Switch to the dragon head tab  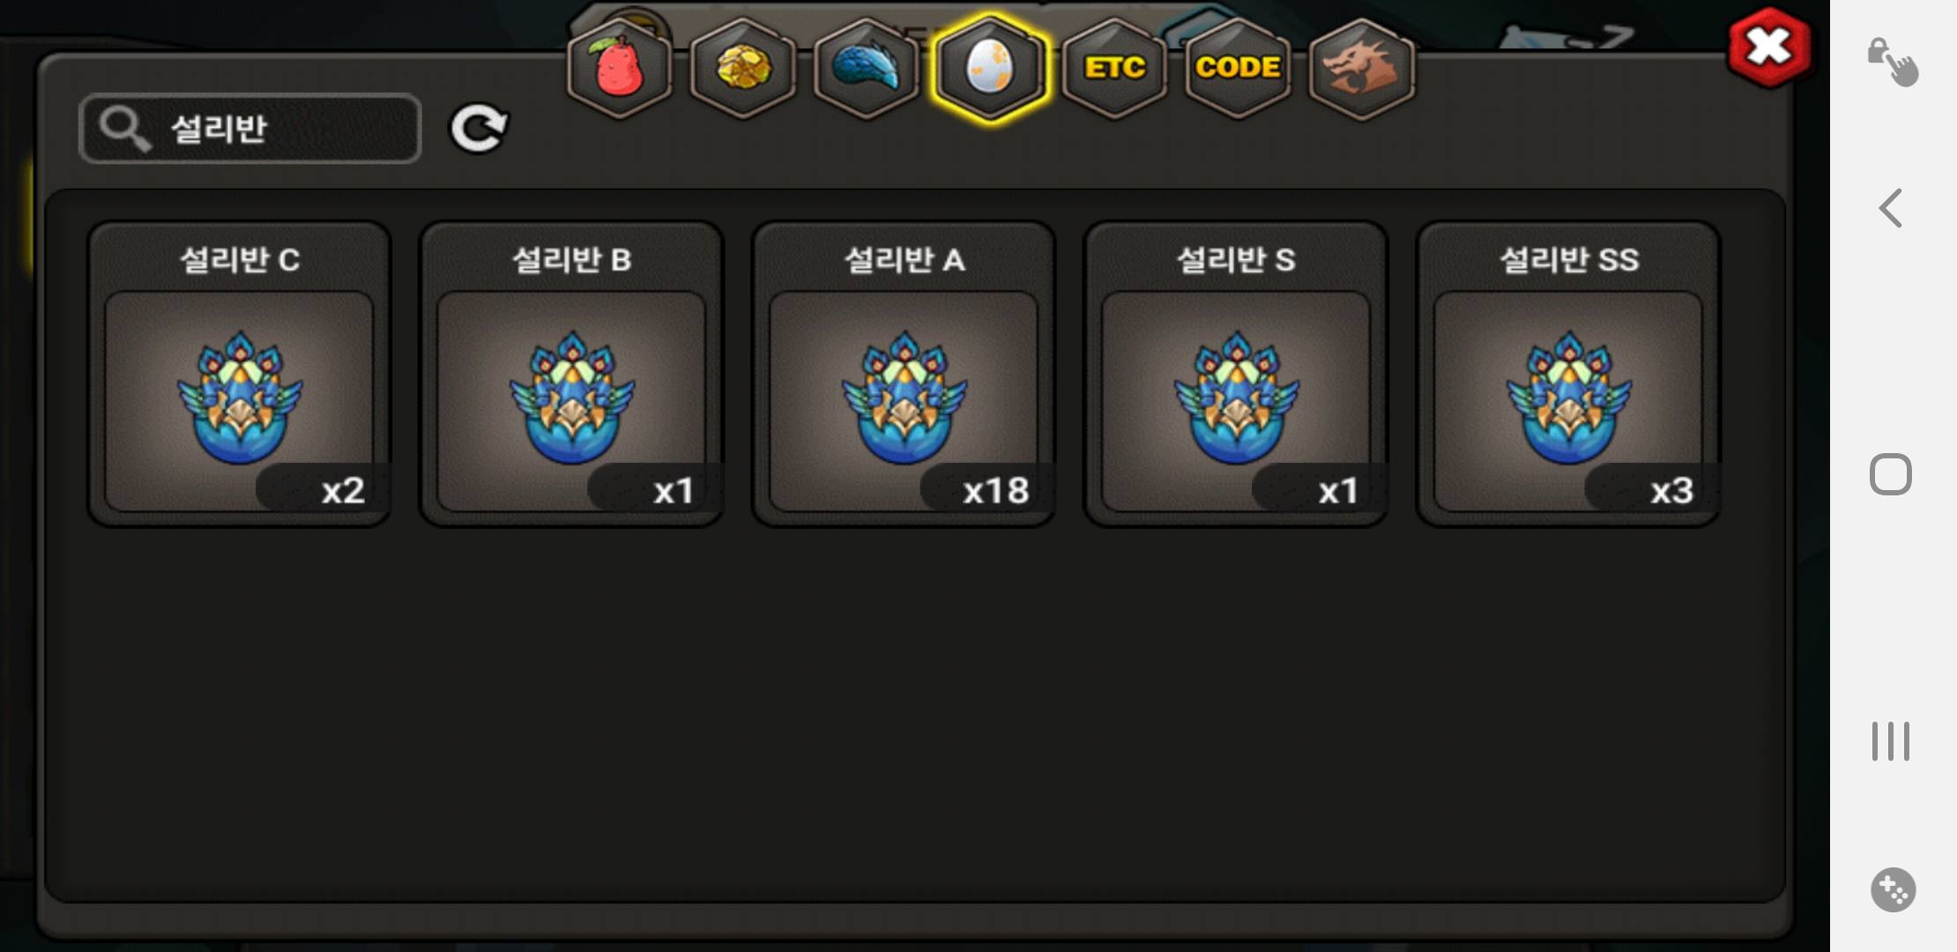[1362, 68]
